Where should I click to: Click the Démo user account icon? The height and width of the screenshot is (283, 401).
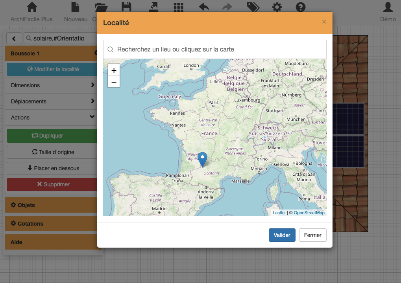click(x=388, y=7)
